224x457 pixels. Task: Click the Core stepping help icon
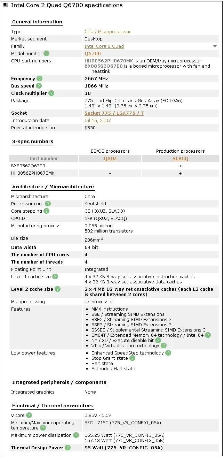(x=46, y=211)
